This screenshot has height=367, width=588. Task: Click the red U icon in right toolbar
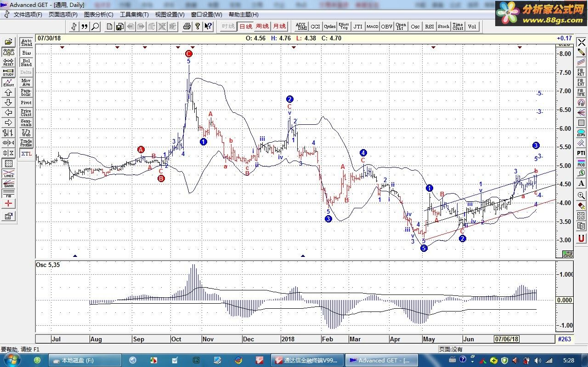(x=581, y=238)
